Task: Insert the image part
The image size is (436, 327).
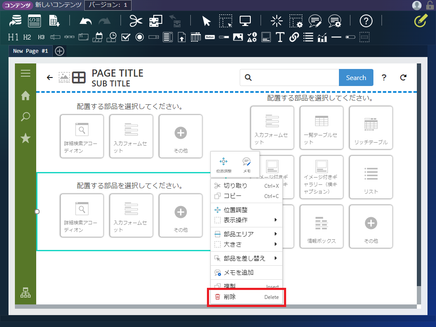Action: pyautogui.click(x=238, y=37)
